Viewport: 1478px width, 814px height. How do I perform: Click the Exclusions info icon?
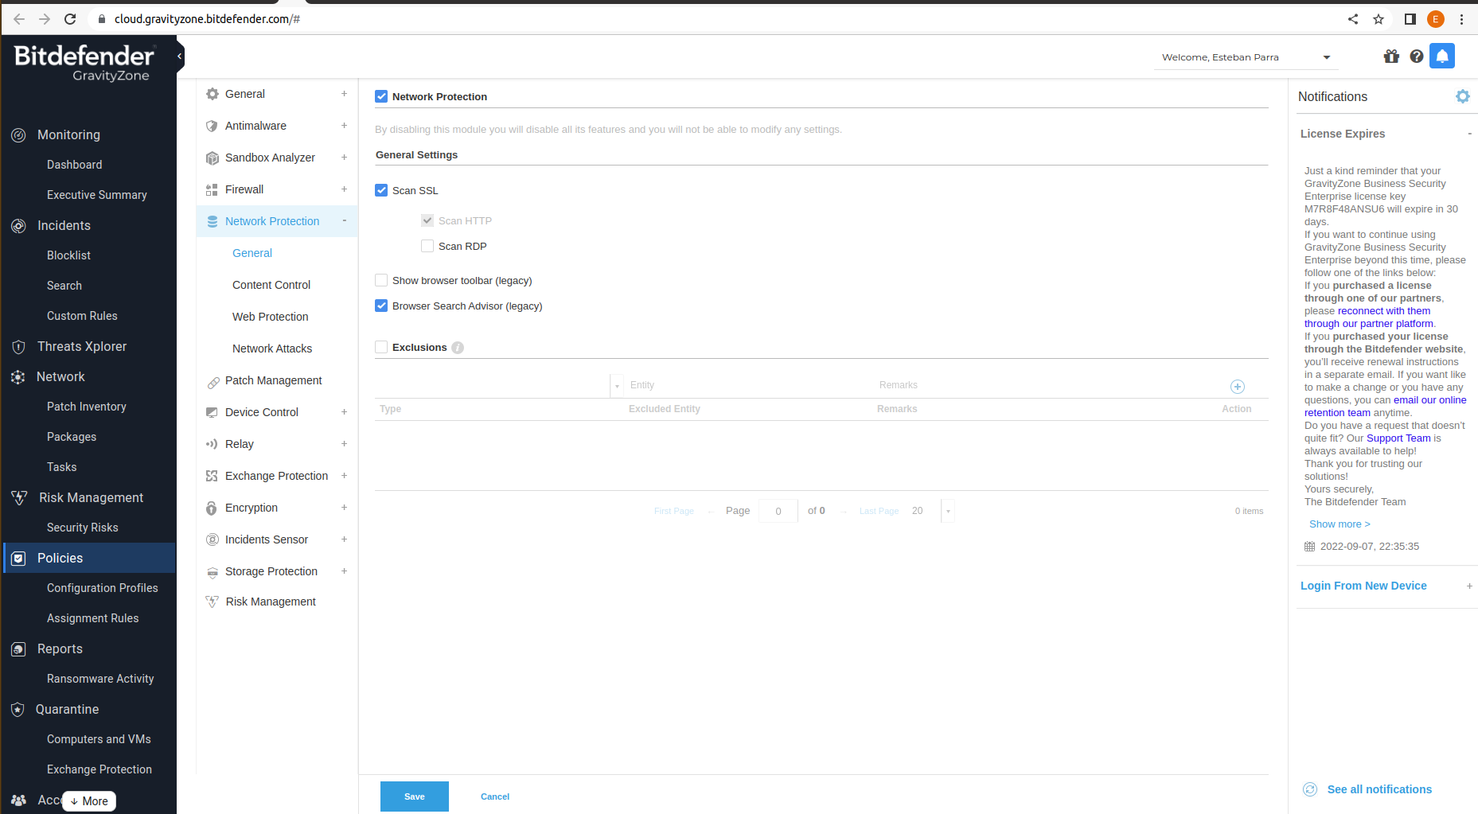(x=458, y=348)
